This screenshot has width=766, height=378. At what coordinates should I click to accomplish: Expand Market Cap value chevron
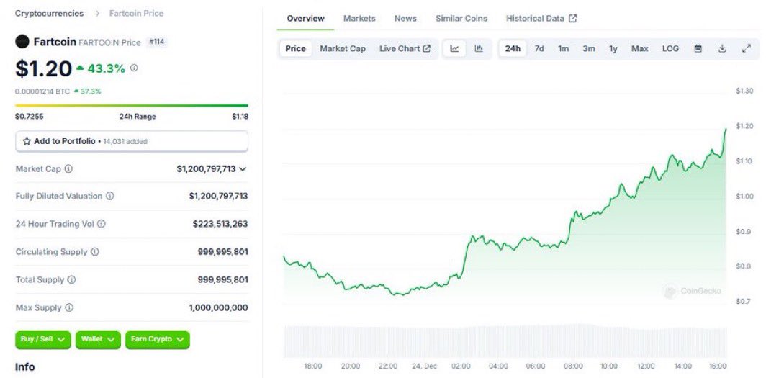coord(243,169)
